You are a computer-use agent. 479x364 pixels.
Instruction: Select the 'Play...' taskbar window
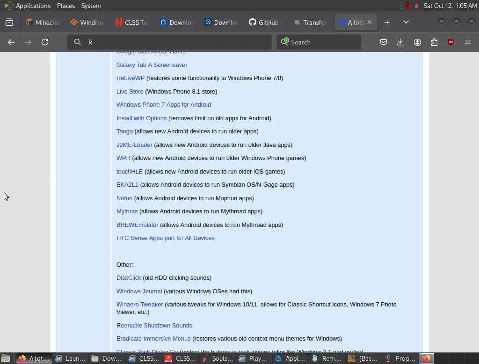[254, 358]
